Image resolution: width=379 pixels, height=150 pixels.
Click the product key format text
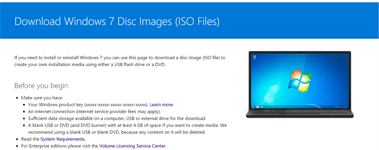[116, 105]
